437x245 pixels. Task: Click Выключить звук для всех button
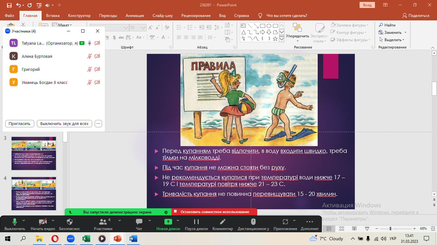coord(65,123)
